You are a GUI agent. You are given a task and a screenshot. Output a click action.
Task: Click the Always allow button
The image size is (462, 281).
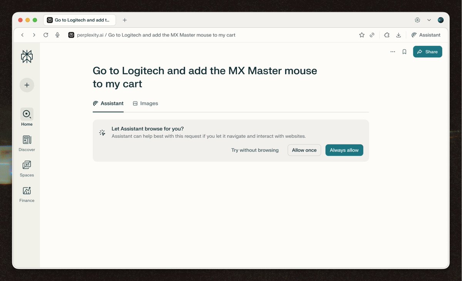344,150
